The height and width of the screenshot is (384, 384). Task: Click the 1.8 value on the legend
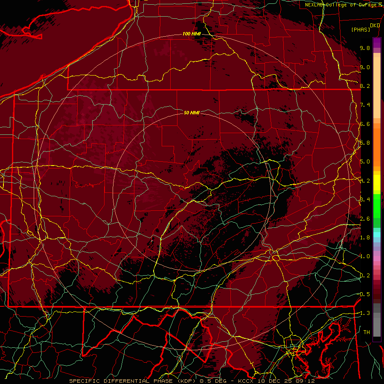tap(365, 238)
